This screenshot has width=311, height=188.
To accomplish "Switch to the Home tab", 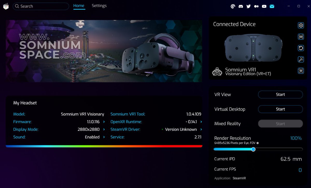I will pyautogui.click(x=79, y=6).
